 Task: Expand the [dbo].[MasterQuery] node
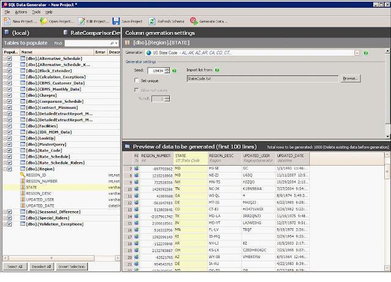5,144
